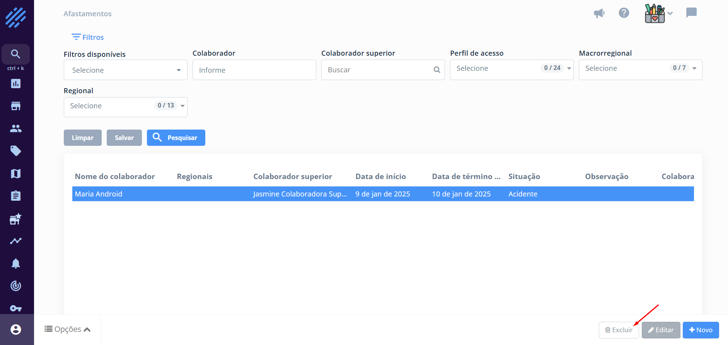
Task: Open the search icon in sidebar
Action: [x=15, y=54]
